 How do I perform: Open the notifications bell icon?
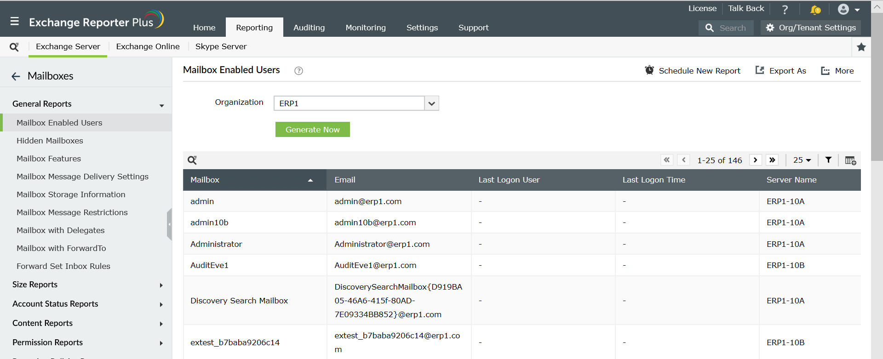[815, 9]
